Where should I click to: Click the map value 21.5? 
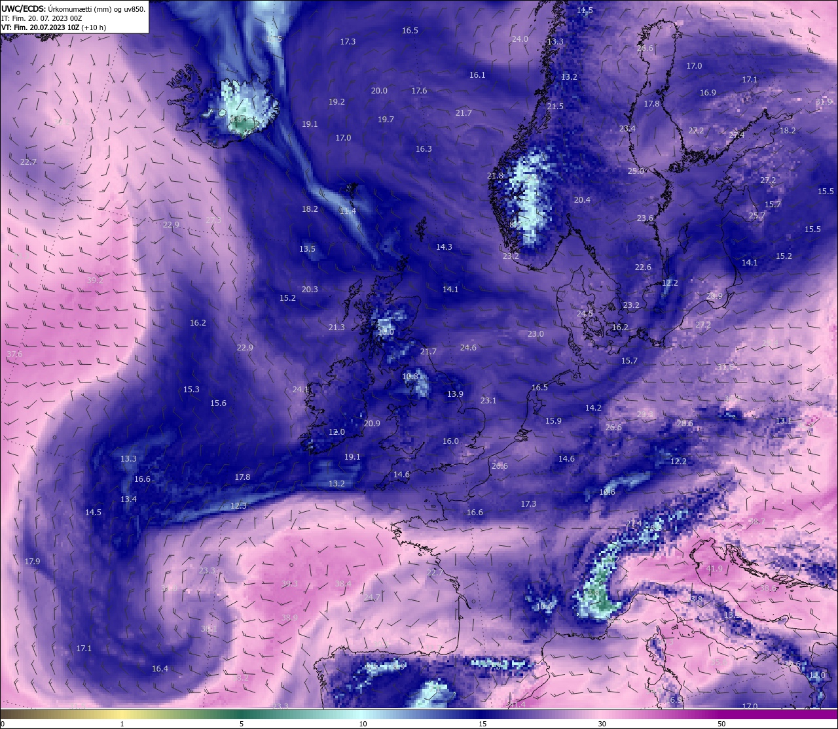coord(555,107)
